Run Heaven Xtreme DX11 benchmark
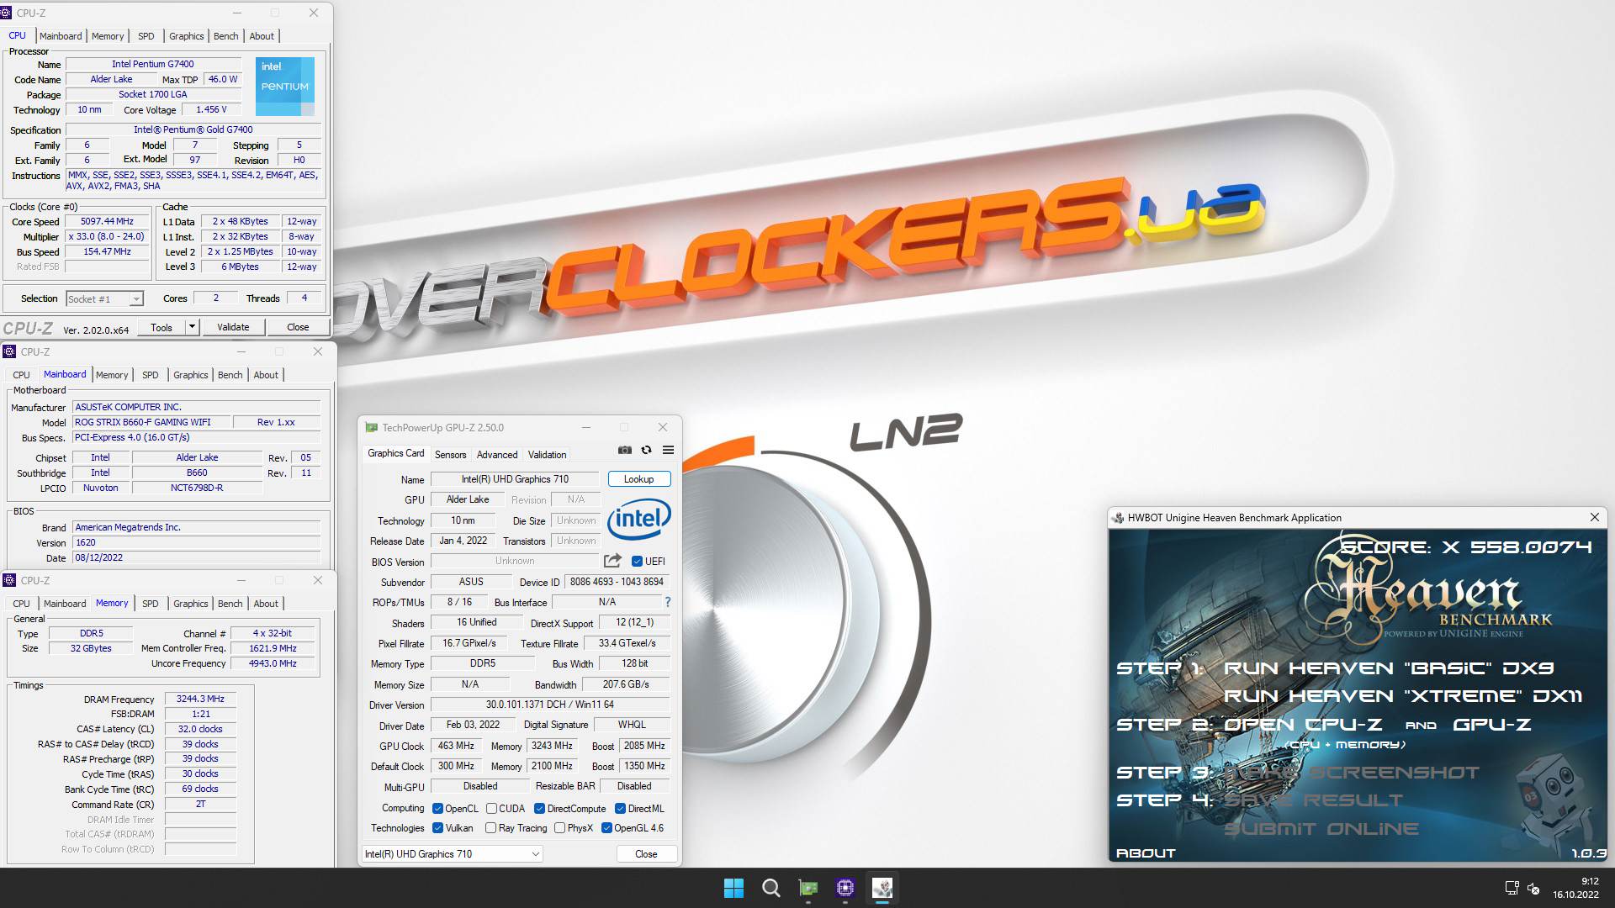This screenshot has width=1615, height=908. 1403,696
